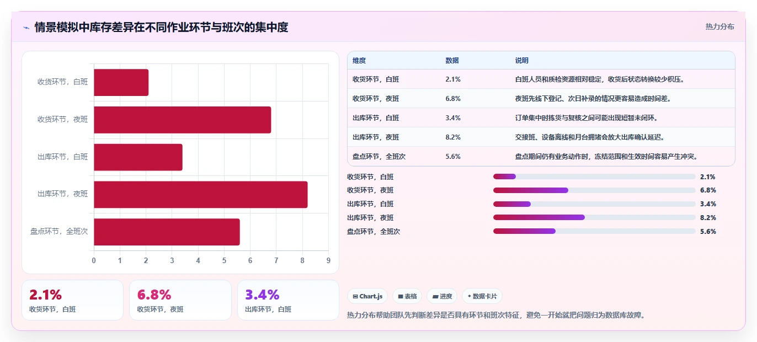Click the card title 情景模拟中库存差异 heading
The image size is (757, 342).
point(161,27)
